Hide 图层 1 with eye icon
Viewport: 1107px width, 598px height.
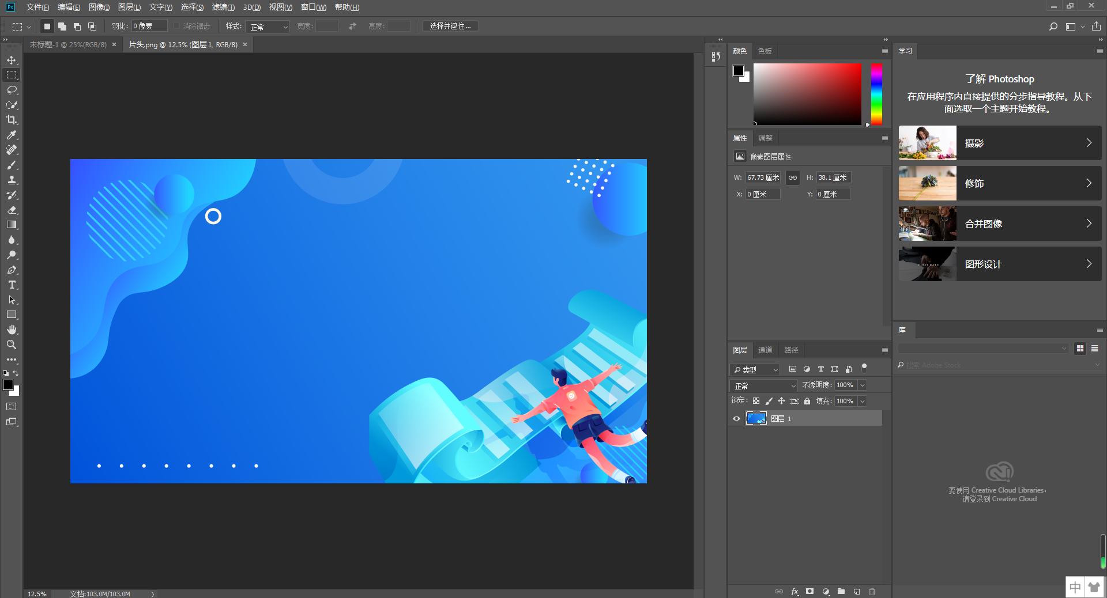[x=736, y=419]
